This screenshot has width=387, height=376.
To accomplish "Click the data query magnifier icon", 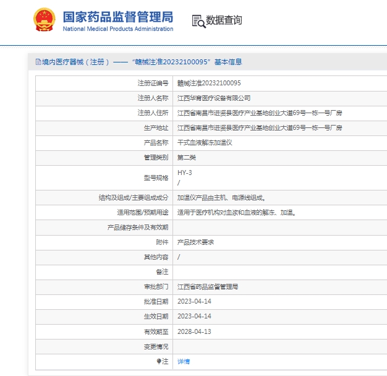I will 198,21.
